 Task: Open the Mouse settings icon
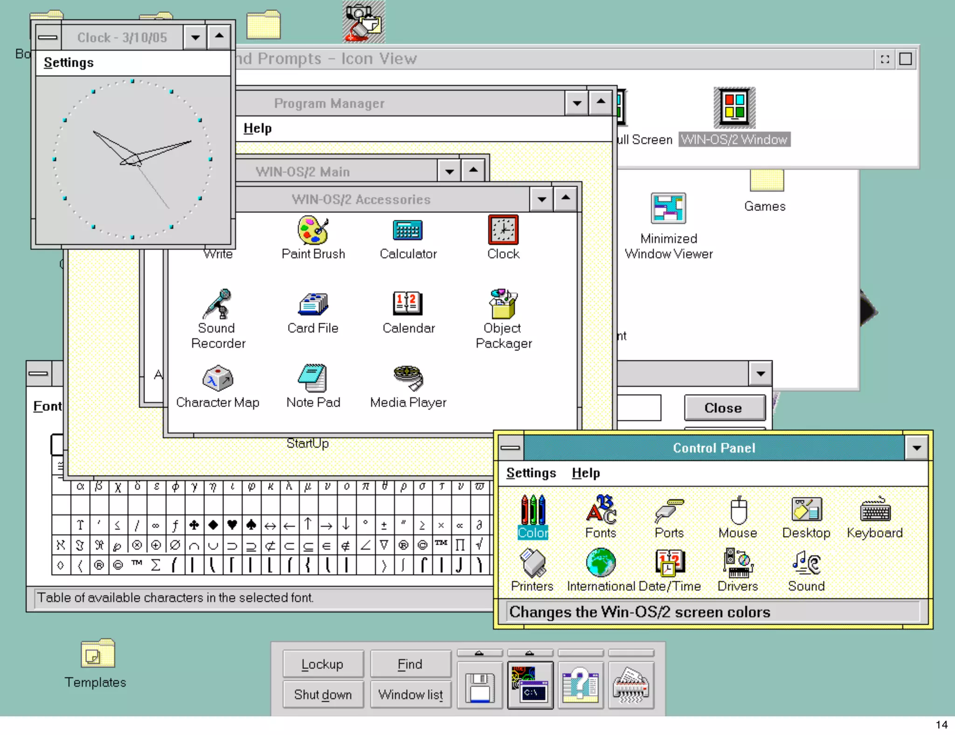click(738, 510)
